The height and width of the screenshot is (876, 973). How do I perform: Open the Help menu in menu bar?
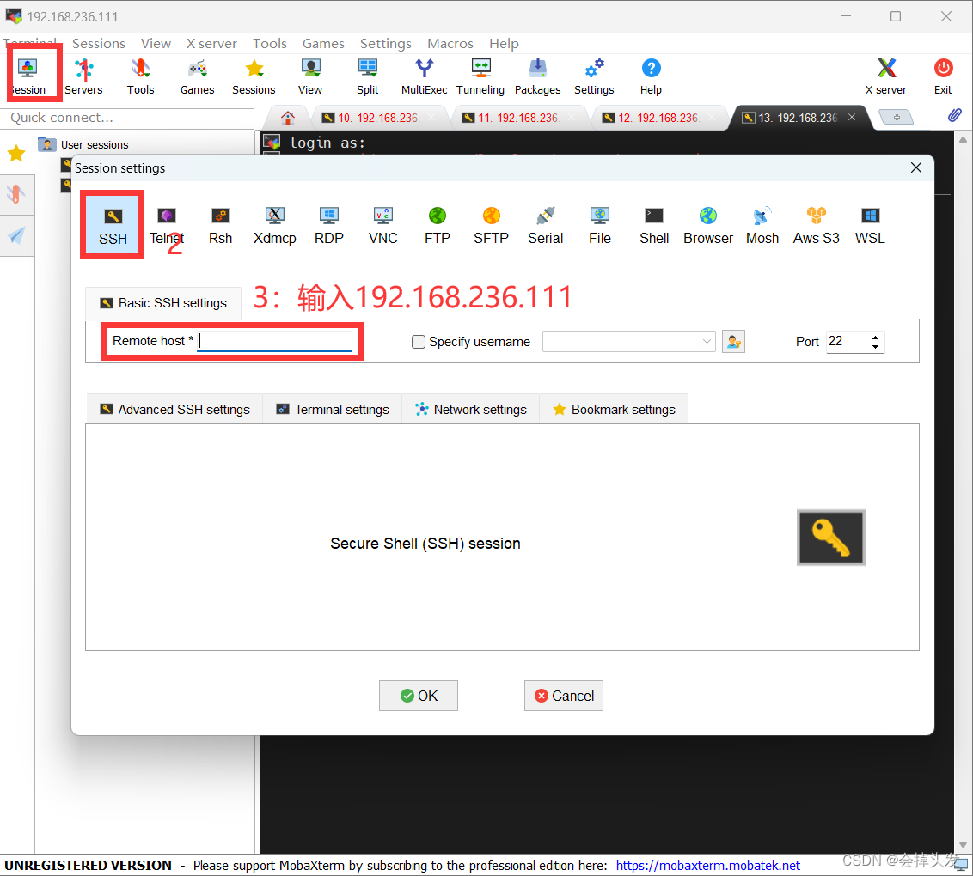point(504,44)
